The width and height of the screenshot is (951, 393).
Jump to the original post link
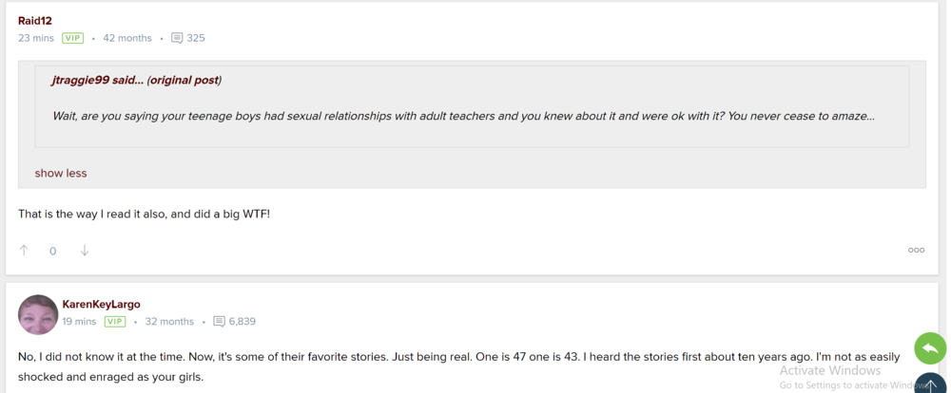[x=184, y=81]
